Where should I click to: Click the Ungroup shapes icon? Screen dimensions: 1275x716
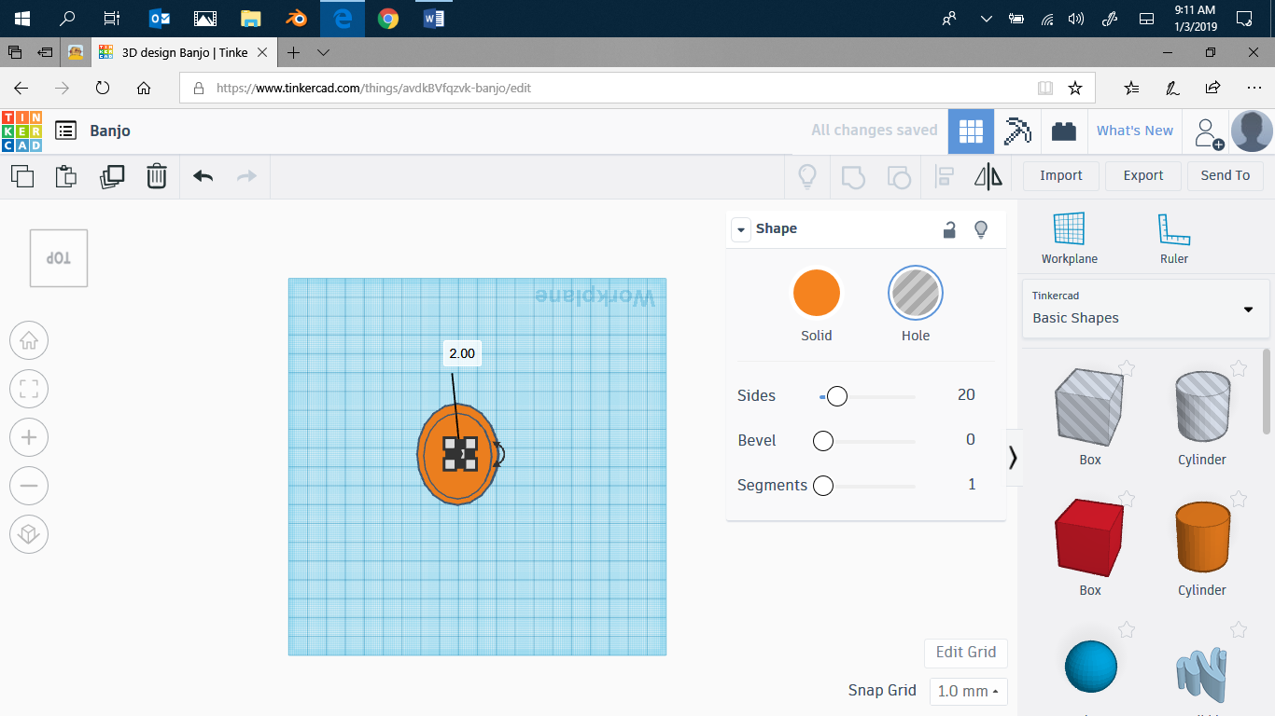[x=898, y=176]
